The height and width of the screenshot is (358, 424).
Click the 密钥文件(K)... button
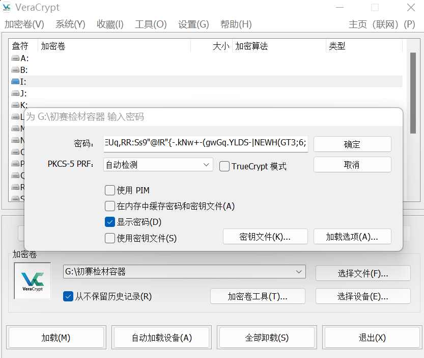pos(265,237)
